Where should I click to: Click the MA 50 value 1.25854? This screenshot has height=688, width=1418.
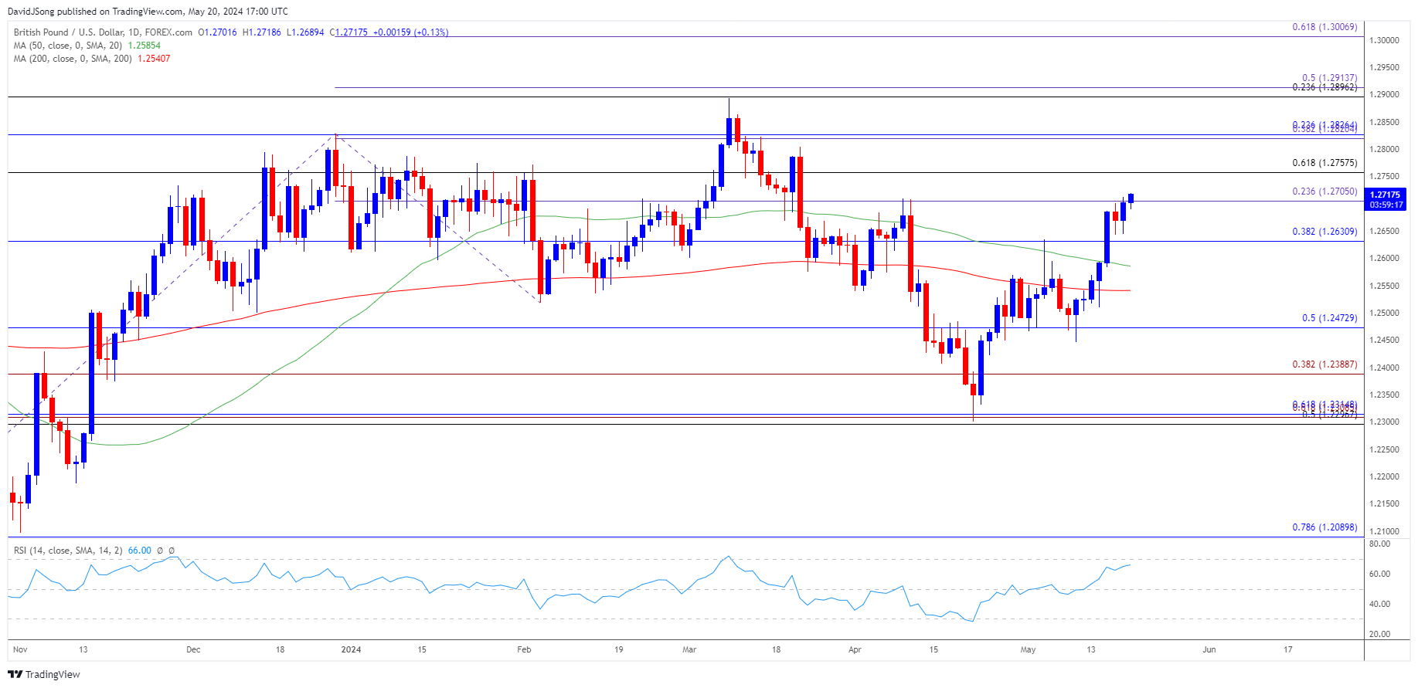coord(144,46)
